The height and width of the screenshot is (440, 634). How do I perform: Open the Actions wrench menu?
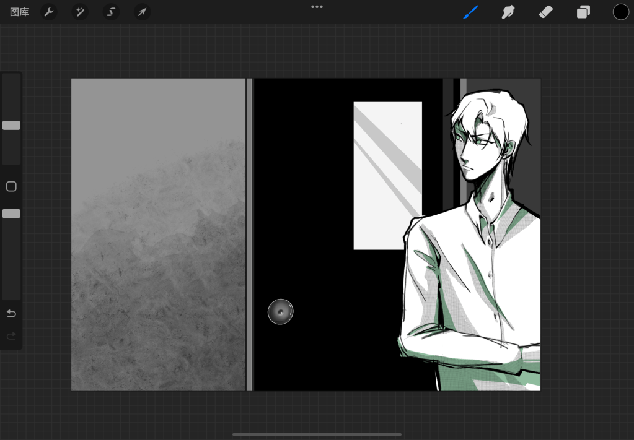48,12
